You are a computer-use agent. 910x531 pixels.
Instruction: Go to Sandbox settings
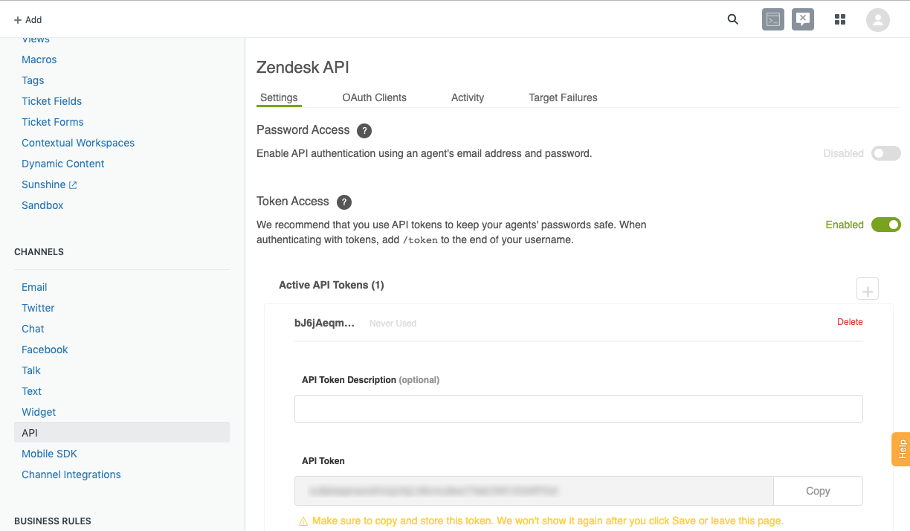coord(42,205)
